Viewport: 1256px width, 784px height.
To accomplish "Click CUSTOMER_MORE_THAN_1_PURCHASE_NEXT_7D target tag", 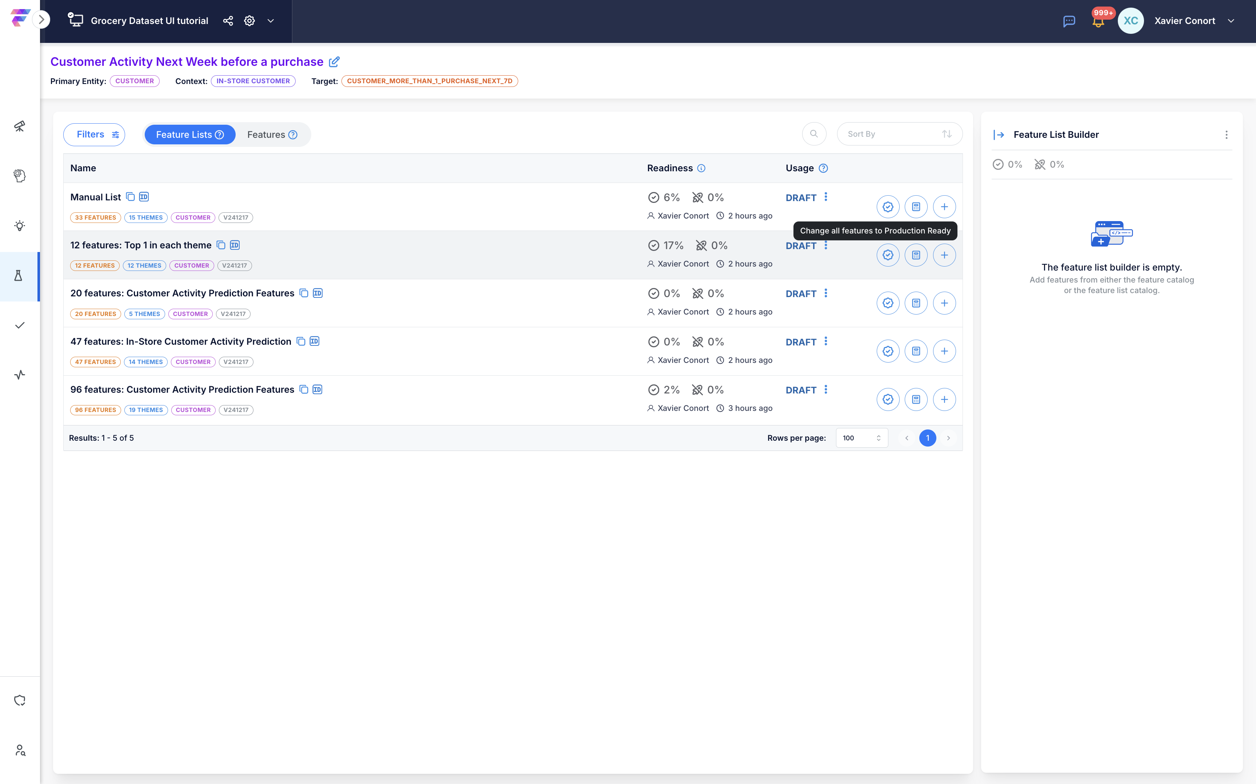I will 429,81.
